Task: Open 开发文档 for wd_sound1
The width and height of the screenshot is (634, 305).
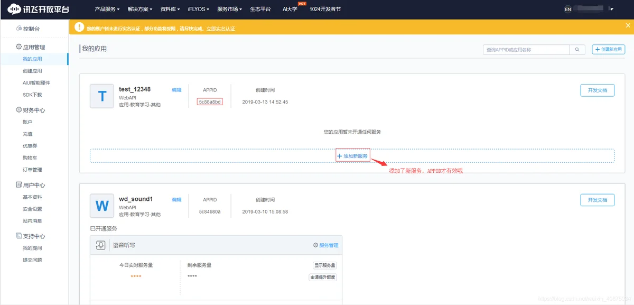Action: pyautogui.click(x=597, y=200)
